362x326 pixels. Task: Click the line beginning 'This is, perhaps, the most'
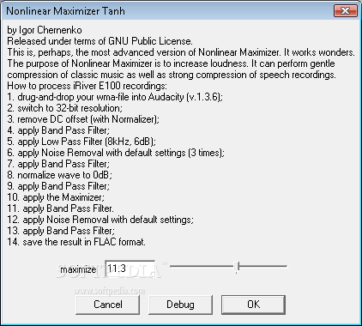[x=181, y=52]
